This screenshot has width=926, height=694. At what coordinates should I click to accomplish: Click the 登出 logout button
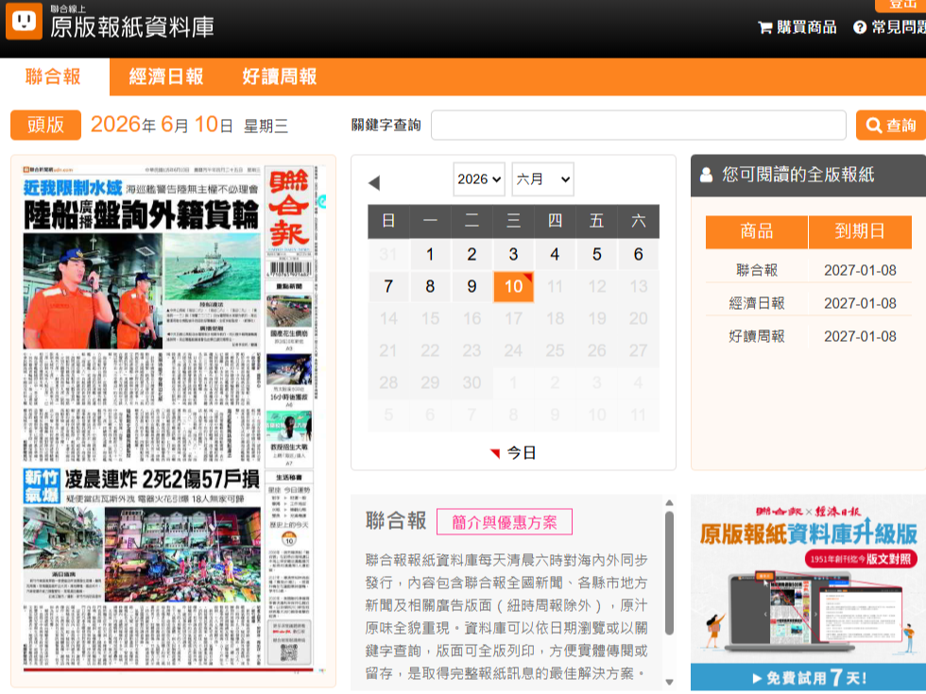(902, 4)
